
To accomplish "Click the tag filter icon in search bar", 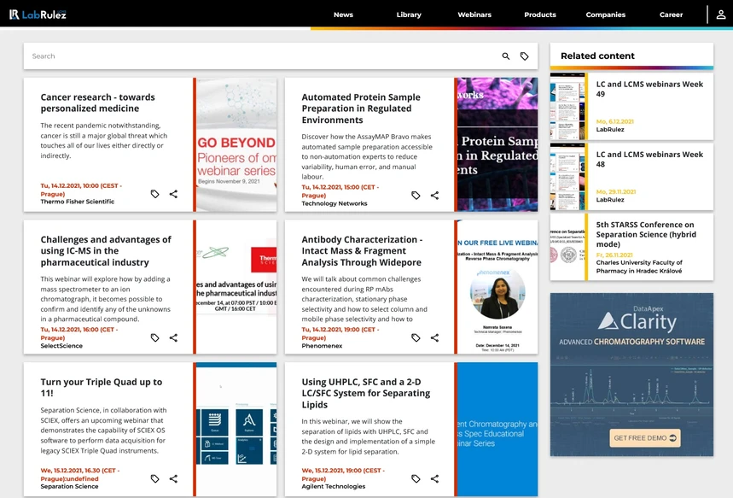I will (x=525, y=56).
